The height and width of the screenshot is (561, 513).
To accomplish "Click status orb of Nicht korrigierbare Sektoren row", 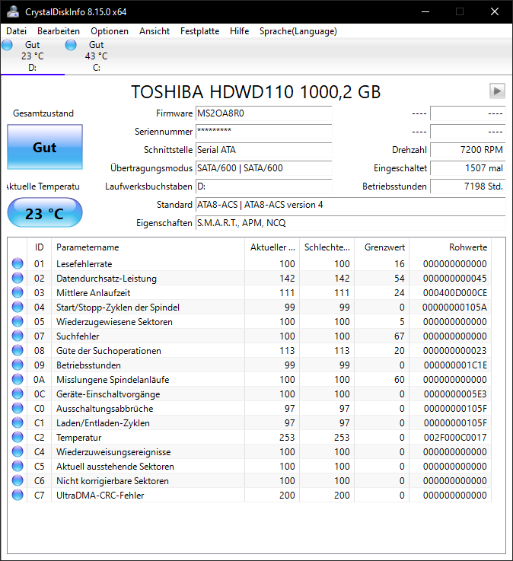I will click(18, 480).
